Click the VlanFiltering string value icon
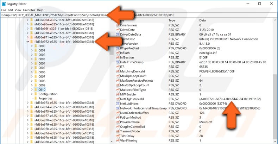This screenshot has height=144, width=278. [x=118, y=140]
